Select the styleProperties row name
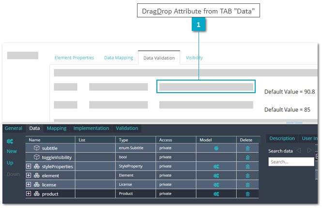The height and width of the screenshot is (208, 322). tap(57, 166)
